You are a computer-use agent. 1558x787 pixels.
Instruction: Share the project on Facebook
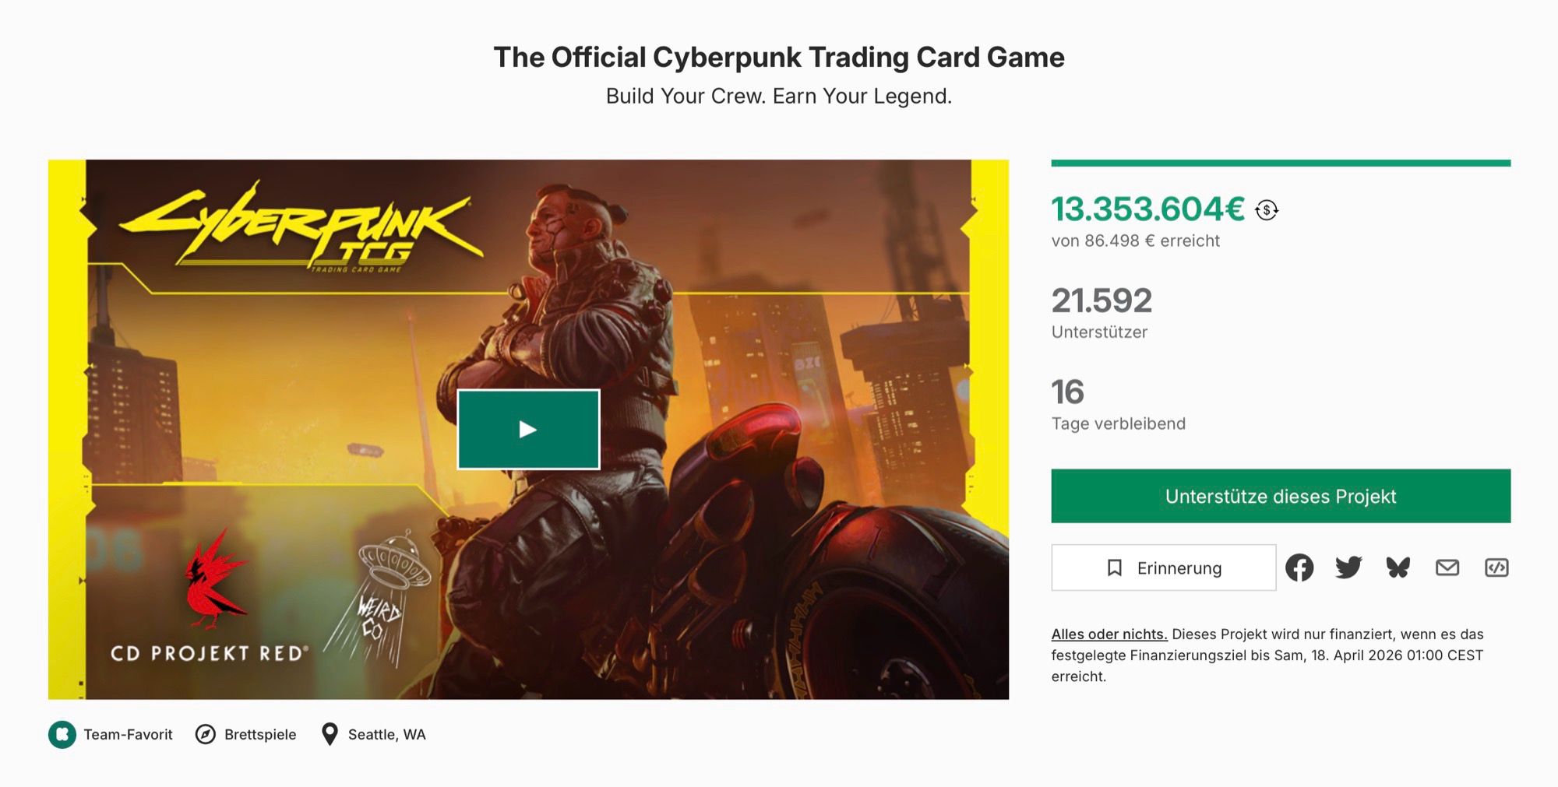coord(1299,567)
